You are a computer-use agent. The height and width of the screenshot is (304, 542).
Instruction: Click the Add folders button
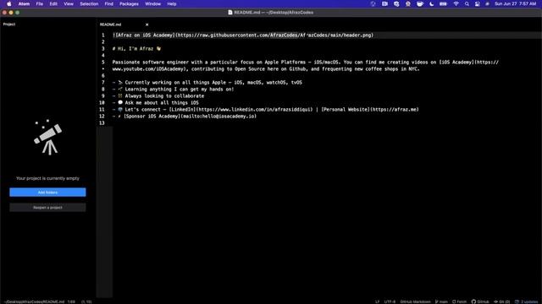pyautogui.click(x=47, y=193)
